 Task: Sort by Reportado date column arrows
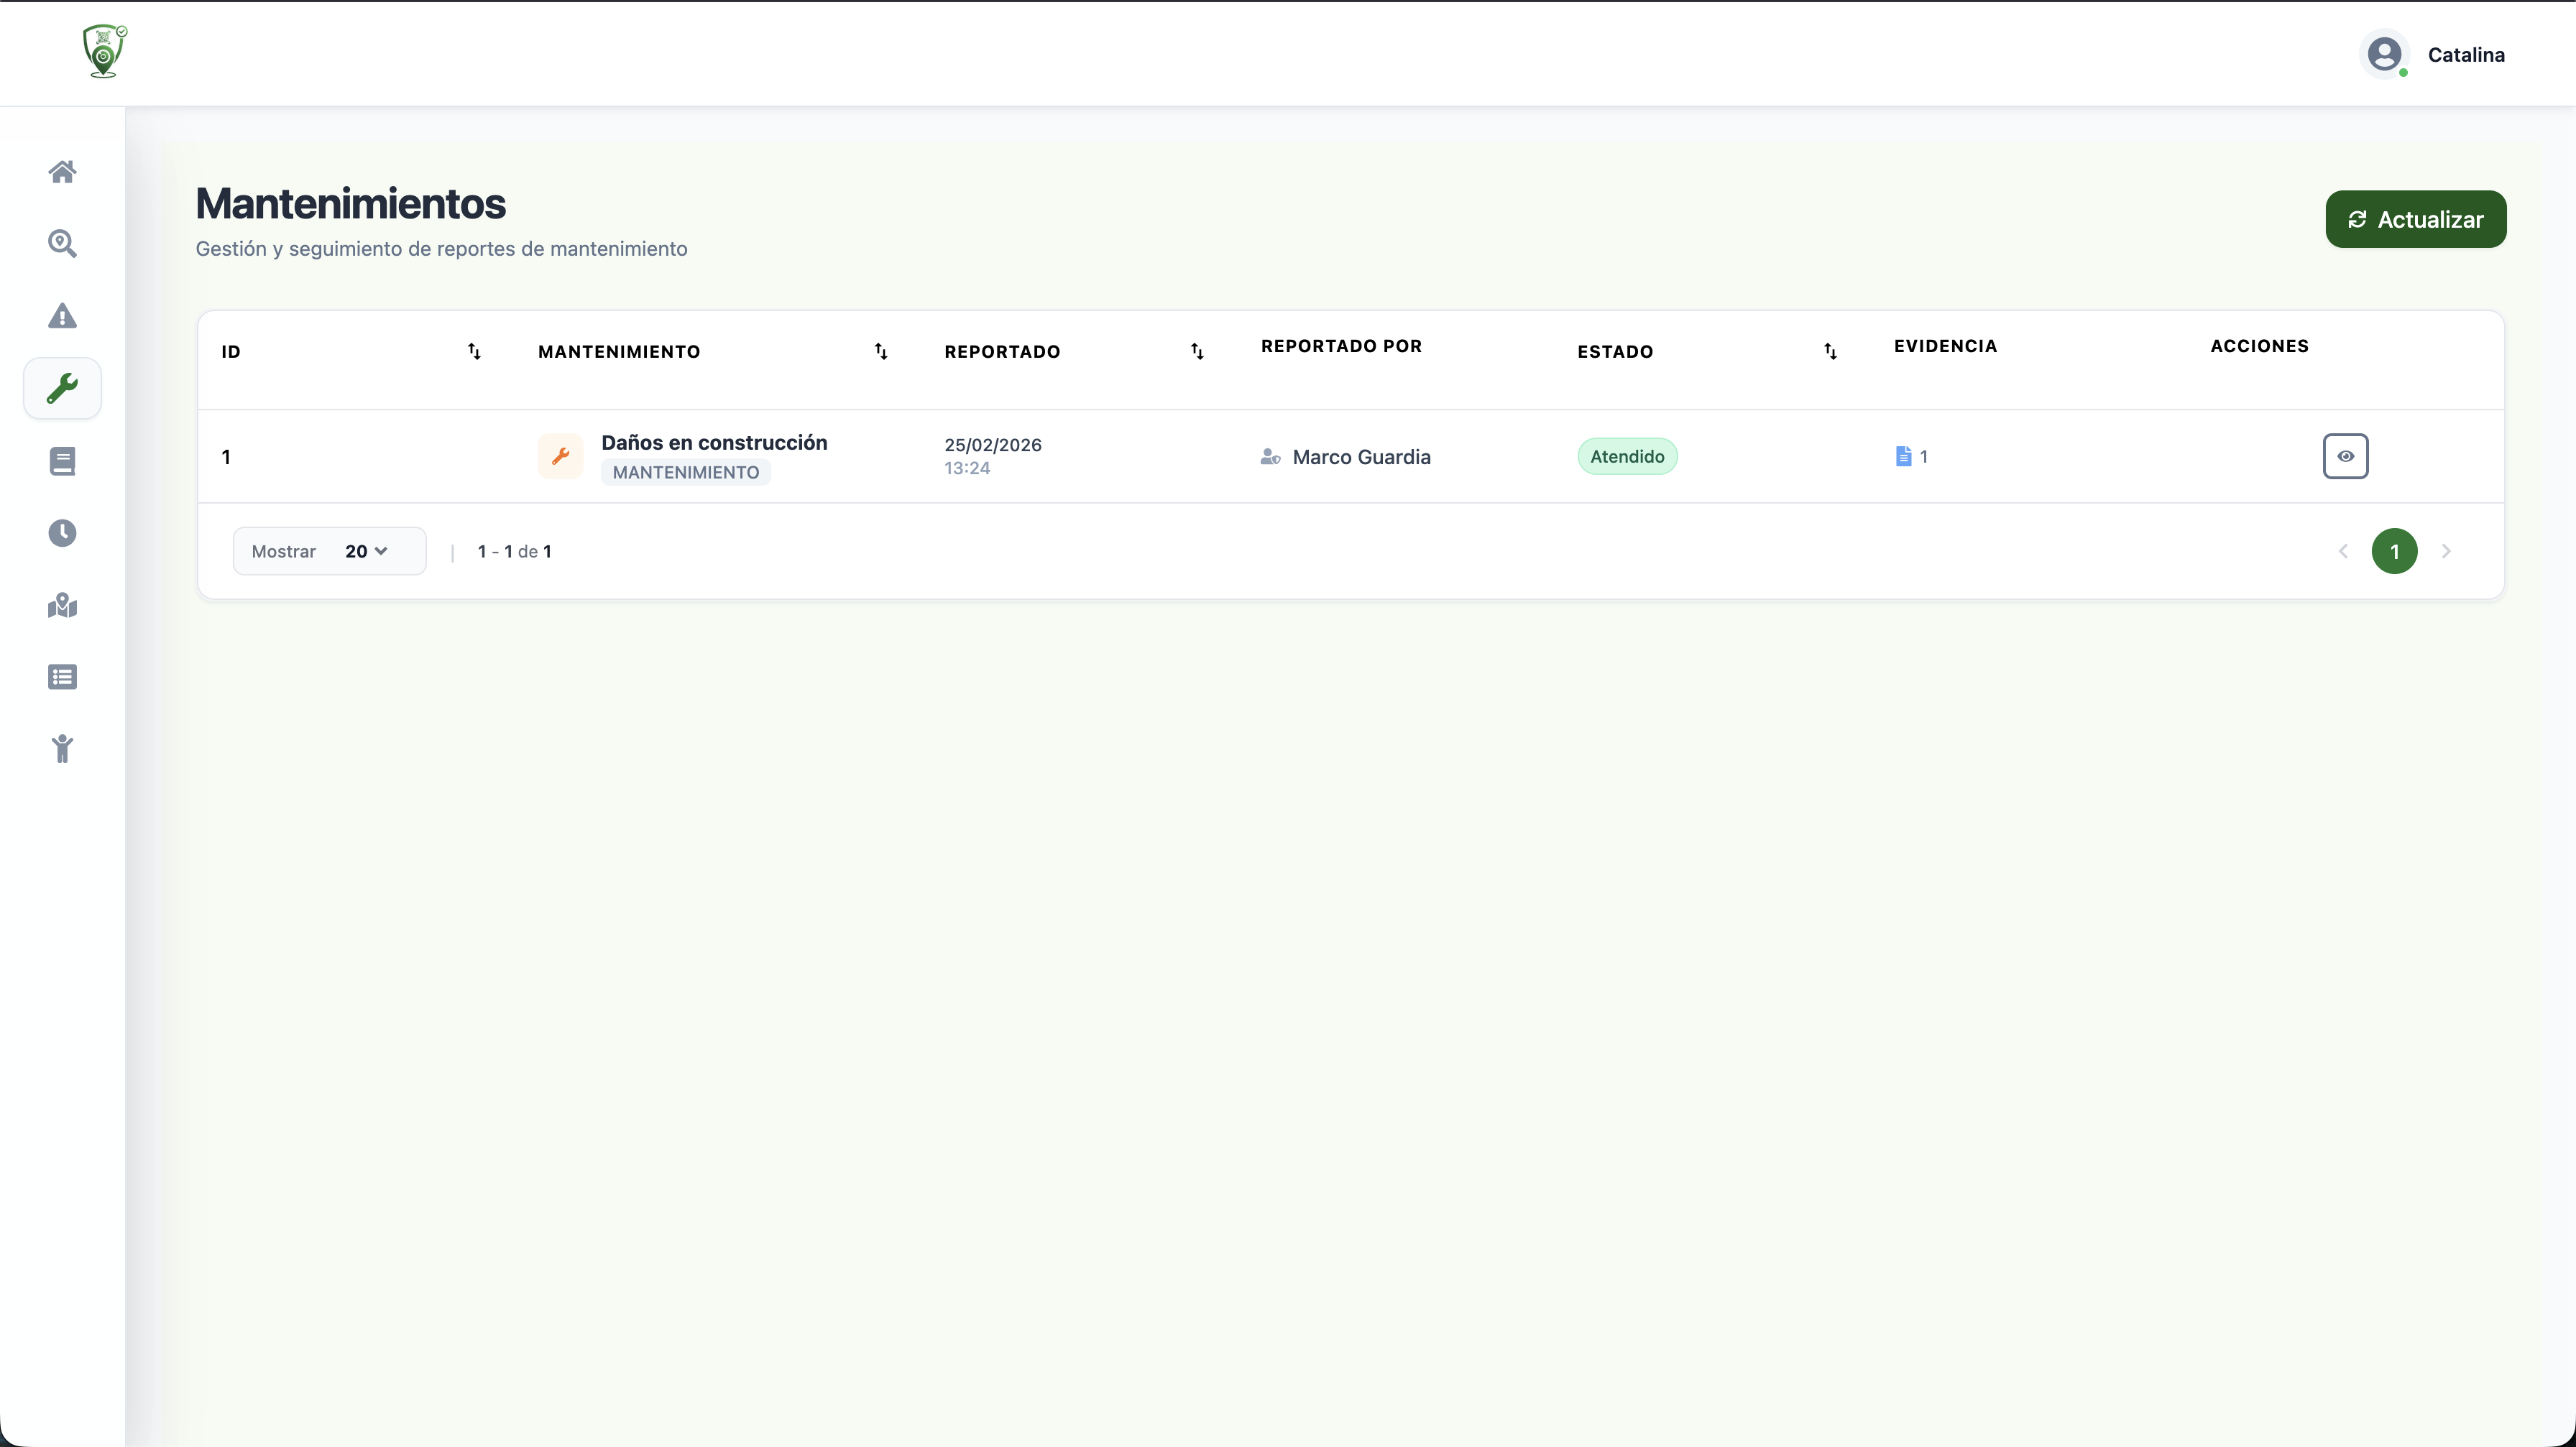[x=1197, y=352]
